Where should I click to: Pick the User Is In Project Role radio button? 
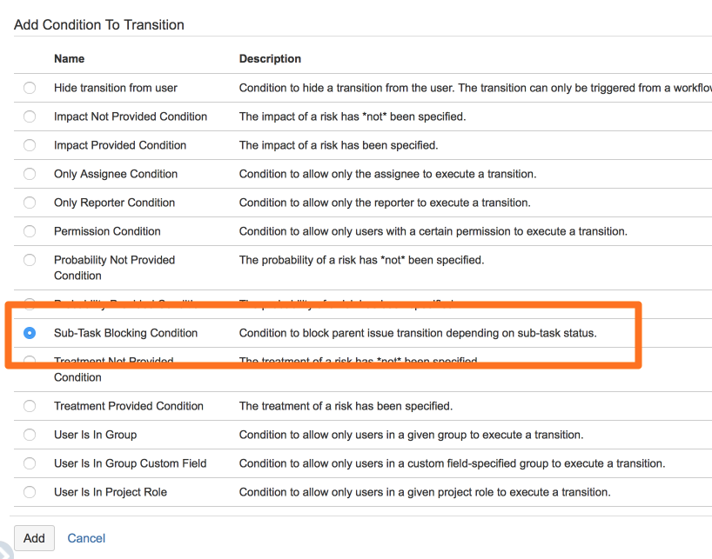coord(30,492)
